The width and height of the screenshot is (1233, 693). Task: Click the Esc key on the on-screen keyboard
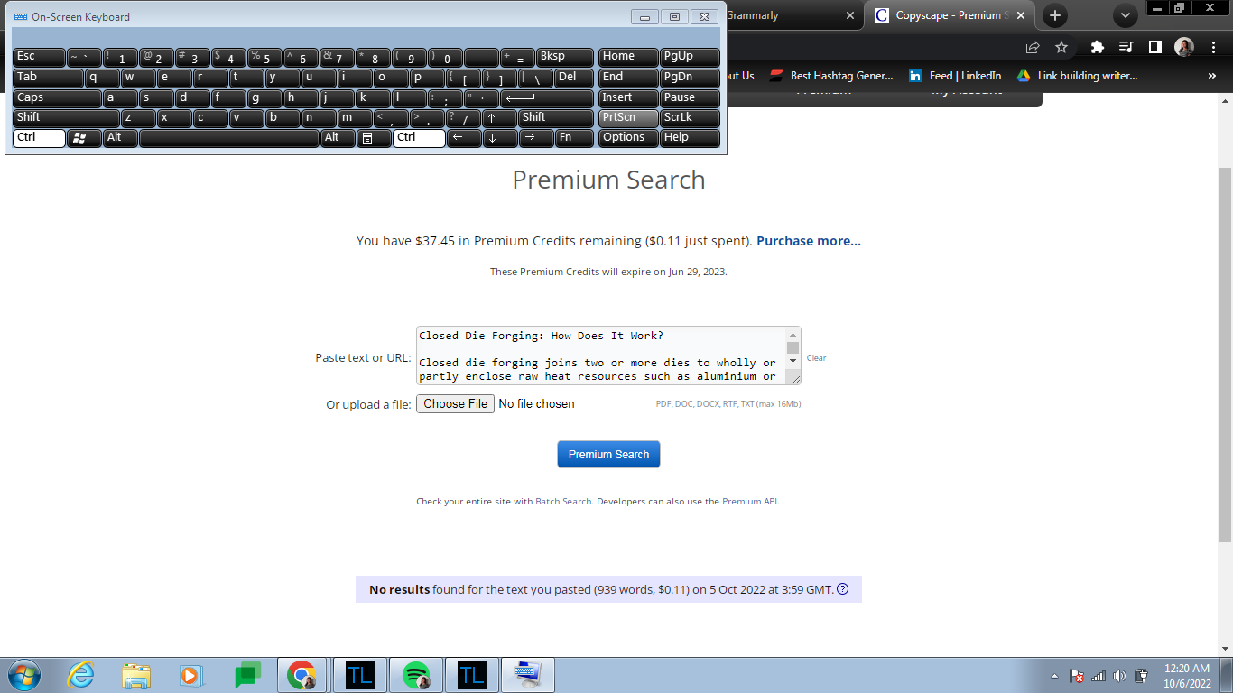pos(40,57)
